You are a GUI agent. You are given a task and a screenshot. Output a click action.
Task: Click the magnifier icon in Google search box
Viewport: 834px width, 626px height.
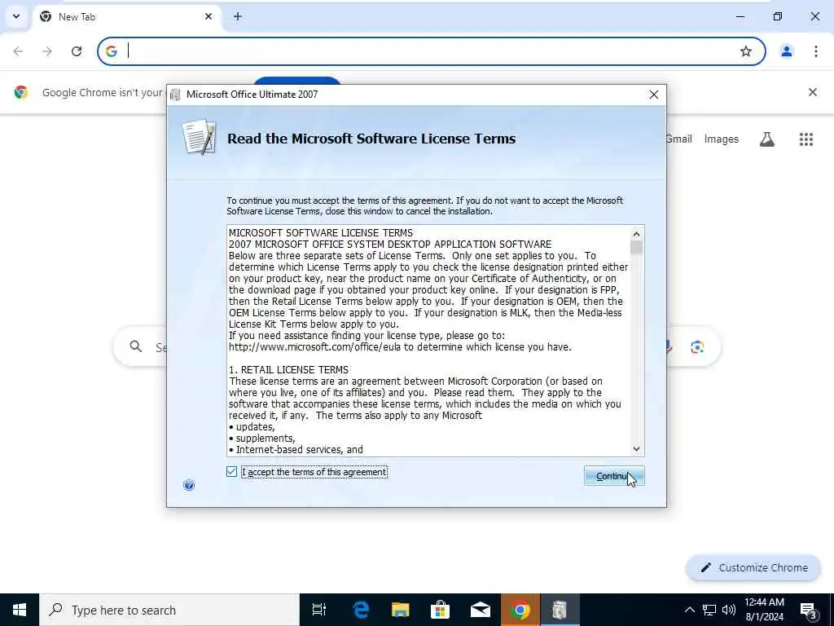(136, 346)
